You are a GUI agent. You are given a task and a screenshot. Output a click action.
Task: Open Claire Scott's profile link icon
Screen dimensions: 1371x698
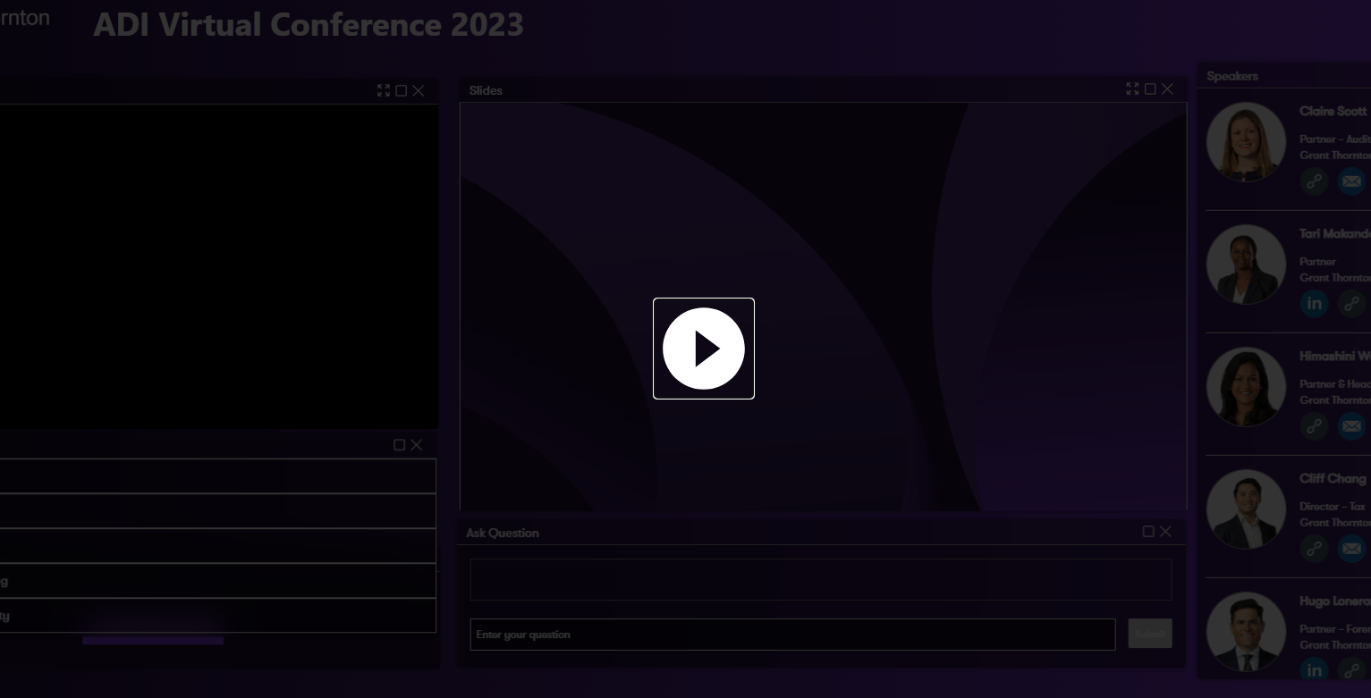point(1314,181)
